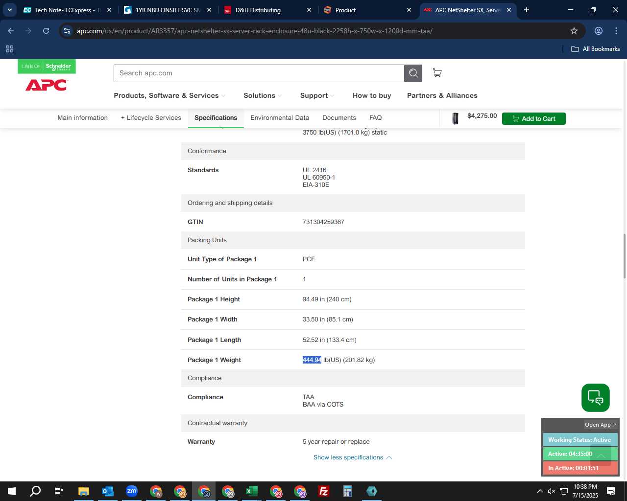This screenshot has width=627, height=501.
Task: Expand the Support menu
Action: pyautogui.click(x=317, y=95)
